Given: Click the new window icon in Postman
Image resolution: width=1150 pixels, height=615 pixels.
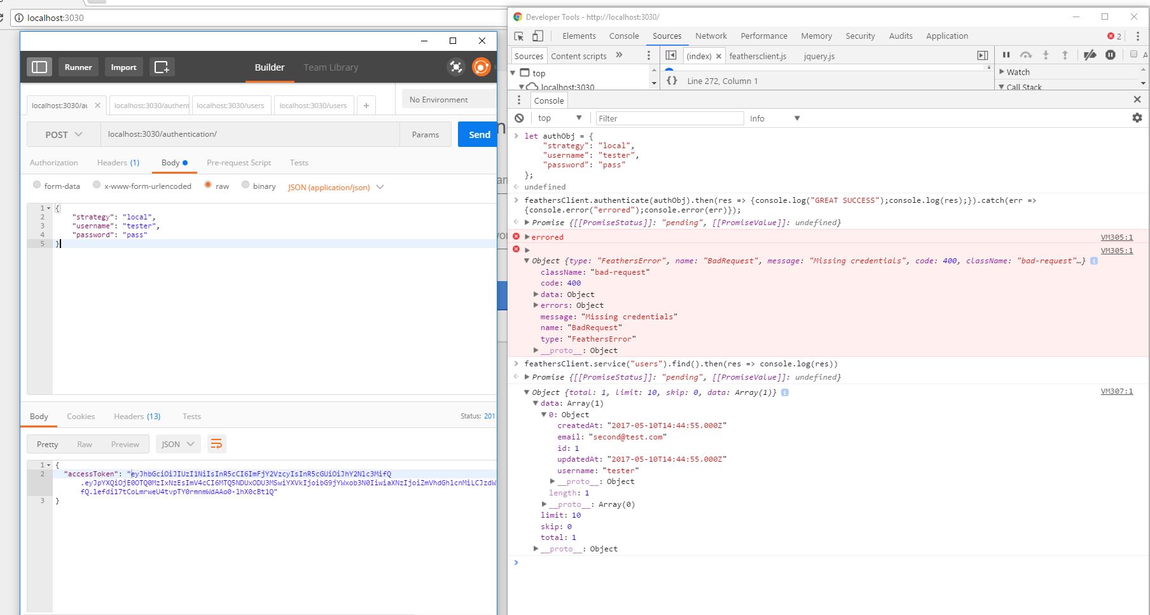Looking at the screenshot, I should tap(162, 67).
